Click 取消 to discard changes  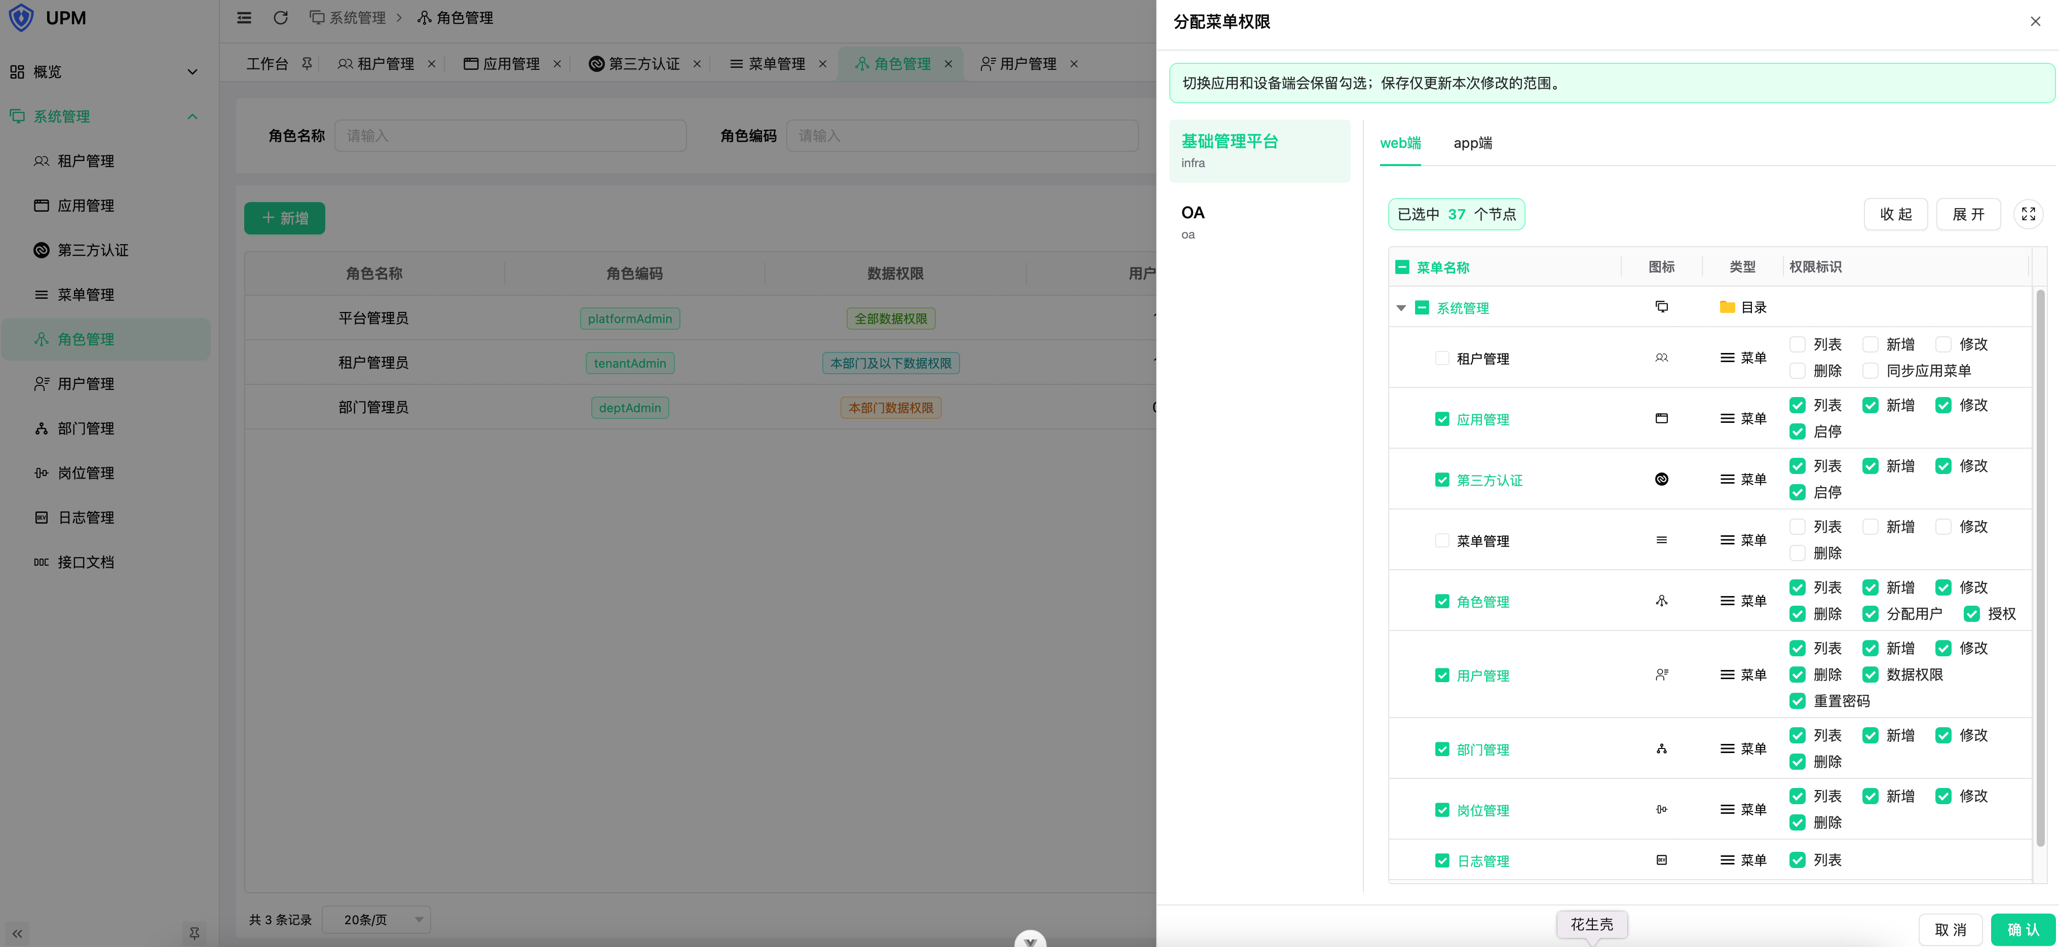coord(1950,929)
